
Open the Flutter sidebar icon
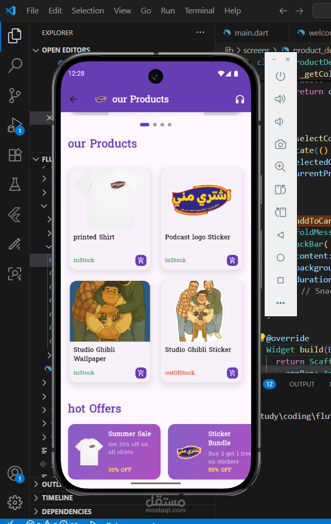tap(15, 214)
